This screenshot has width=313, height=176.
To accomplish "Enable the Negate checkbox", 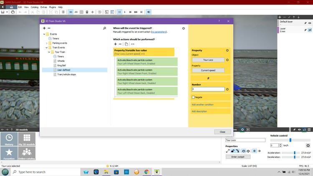I will pyautogui.click(x=193, y=97).
